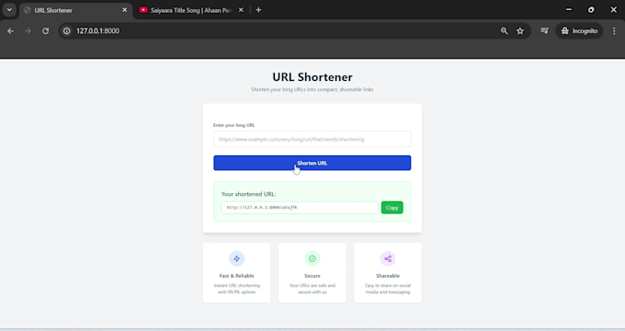625x331 pixels.
Task: Click the Incognito indicator button
Action: coord(579,30)
